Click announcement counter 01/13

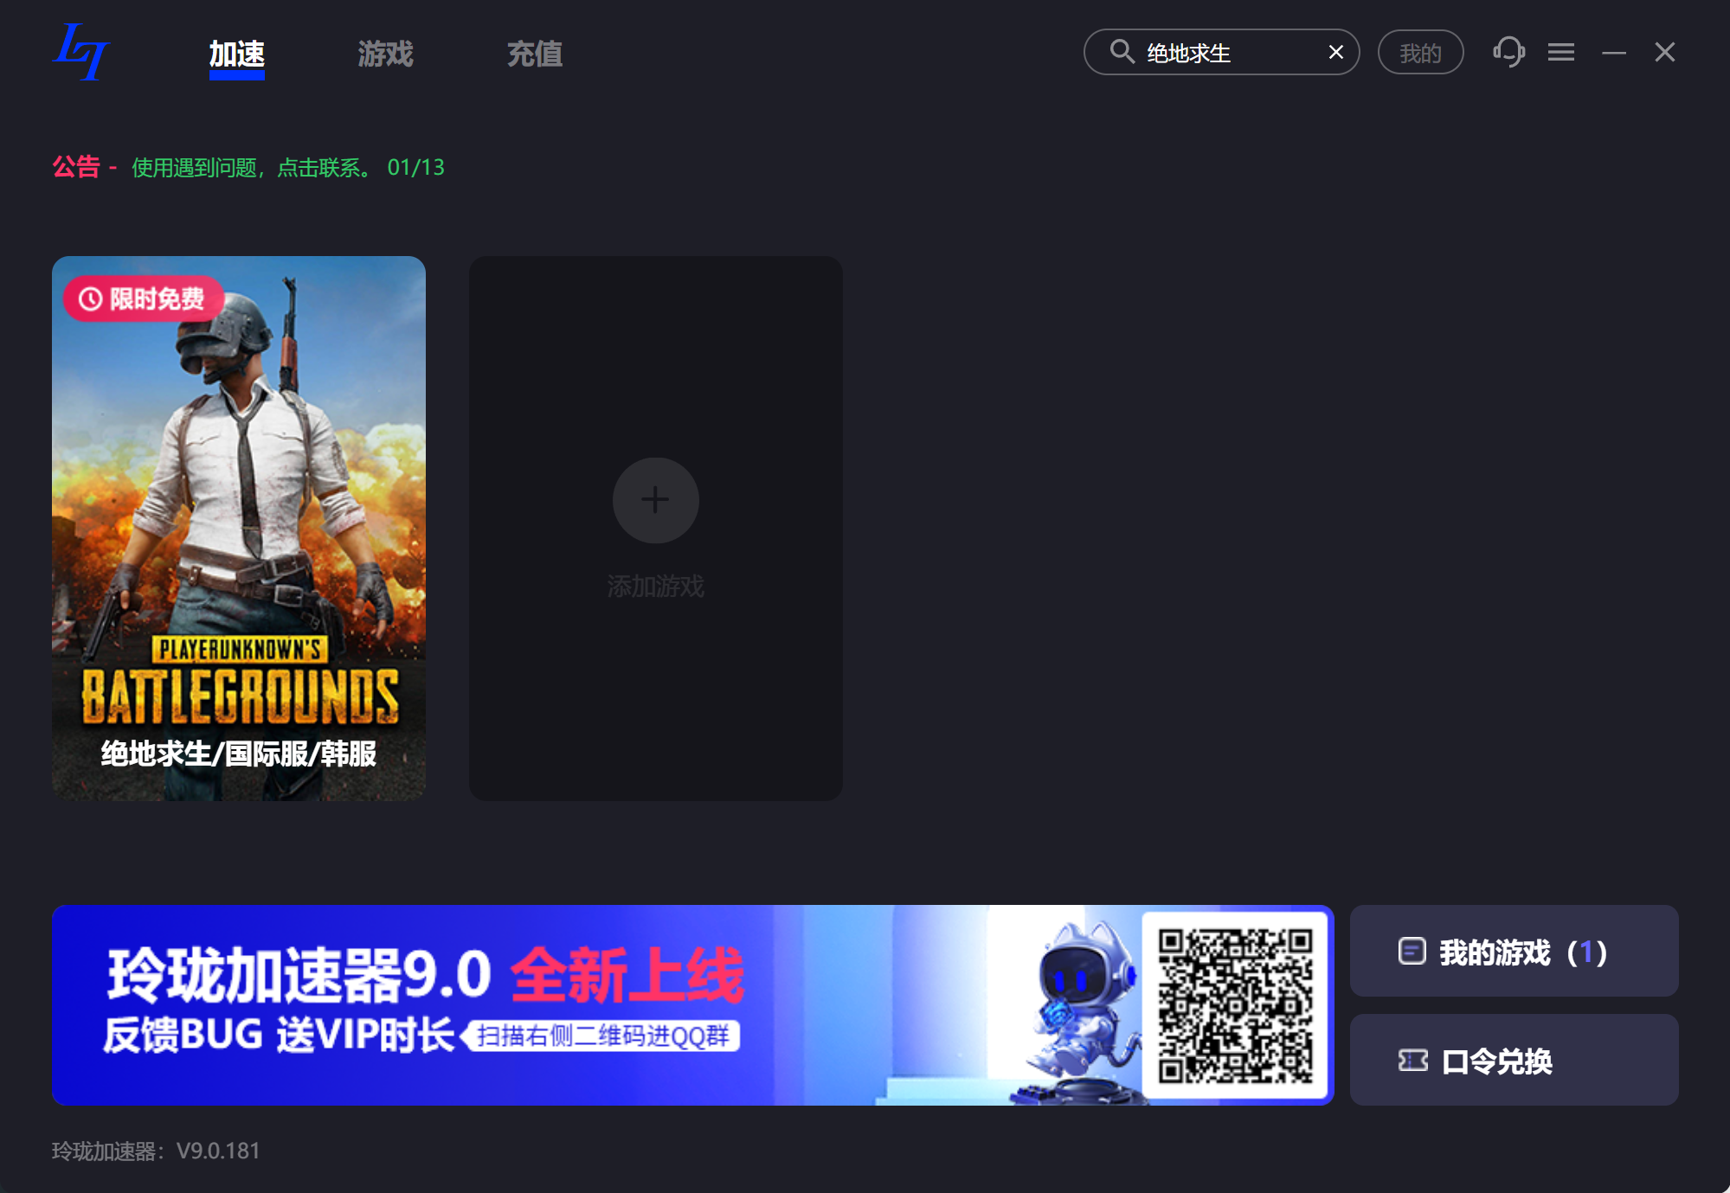click(415, 167)
